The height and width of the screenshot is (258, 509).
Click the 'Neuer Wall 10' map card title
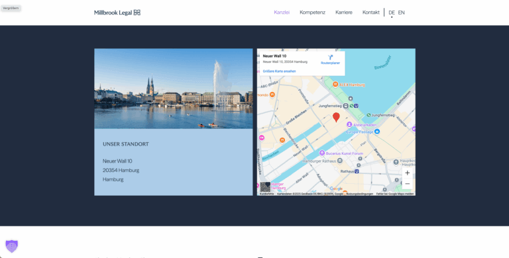pos(274,56)
